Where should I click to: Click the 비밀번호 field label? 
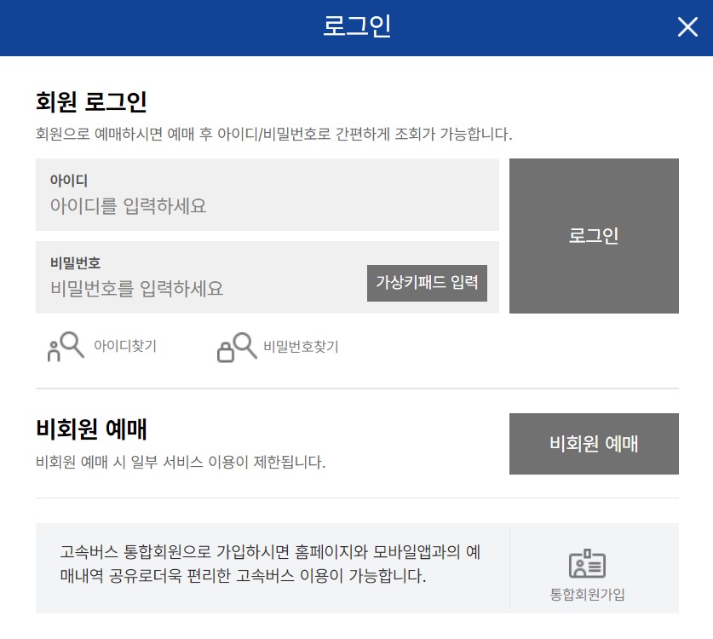[75, 263]
